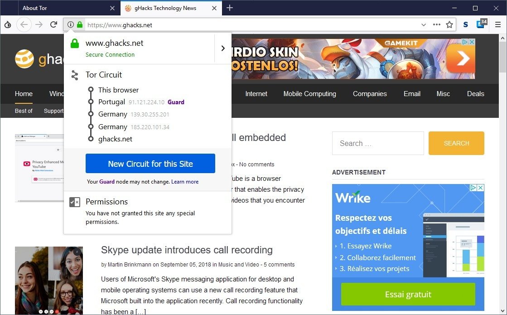Click the Wrike logo in advertisement
This screenshot has height=315, width=507.
pyautogui.click(x=353, y=198)
